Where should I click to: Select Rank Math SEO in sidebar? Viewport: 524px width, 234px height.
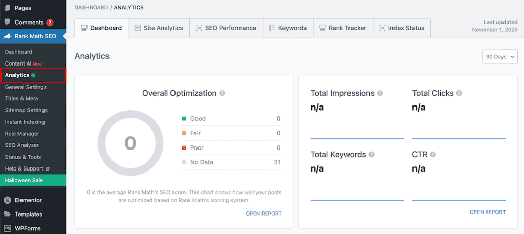tap(33, 36)
